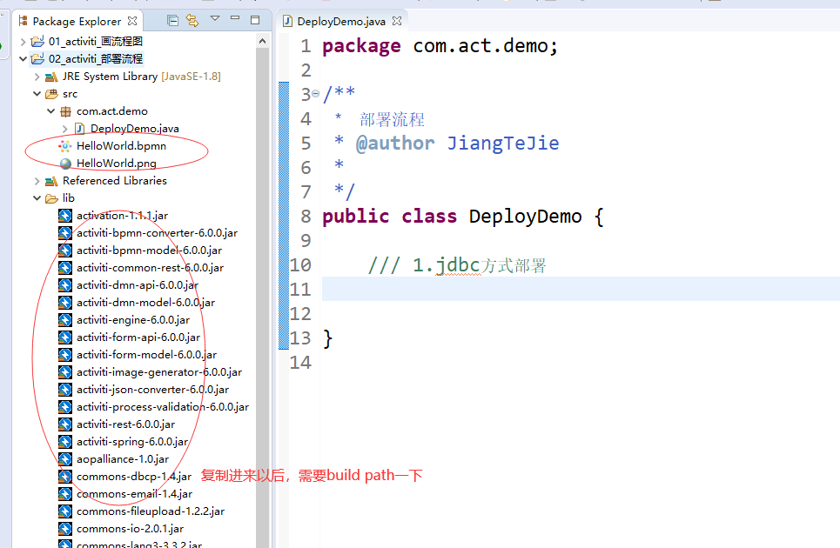Screen dimensions: 840x548
Task: Select HelloWorld.png in the tree
Action: click(117, 164)
